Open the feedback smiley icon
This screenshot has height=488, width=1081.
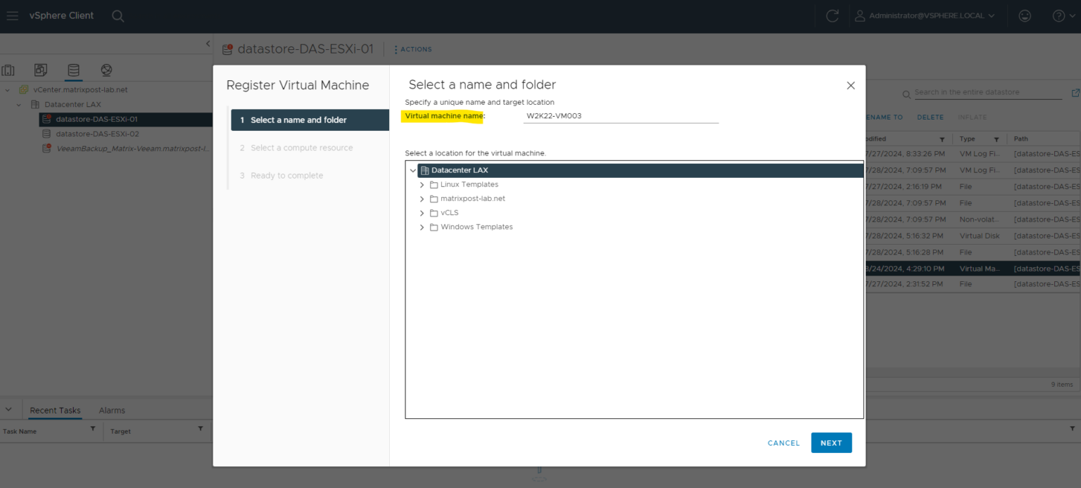(1025, 15)
